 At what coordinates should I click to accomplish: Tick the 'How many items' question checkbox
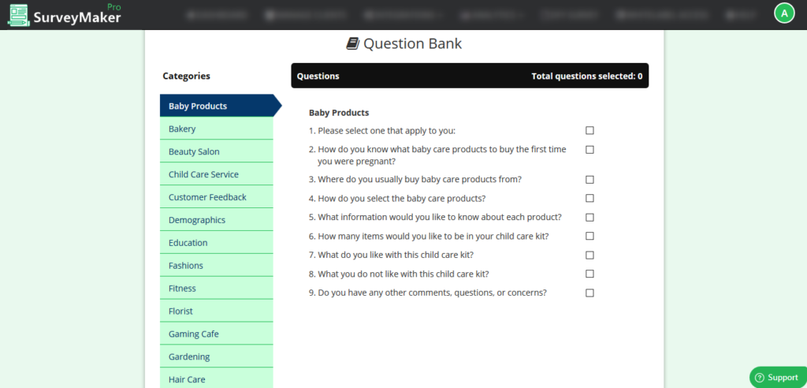pos(589,236)
